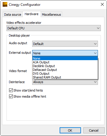This screenshot has width=107, height=136.
Task: Select the Hardware tab
Action: click(32, 14)
